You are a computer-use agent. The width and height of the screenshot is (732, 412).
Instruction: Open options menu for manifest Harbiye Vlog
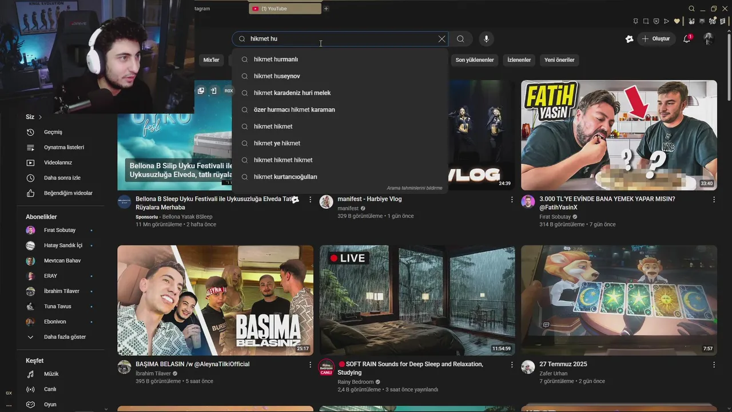(512, 199)
